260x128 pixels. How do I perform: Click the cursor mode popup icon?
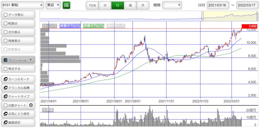5,79
